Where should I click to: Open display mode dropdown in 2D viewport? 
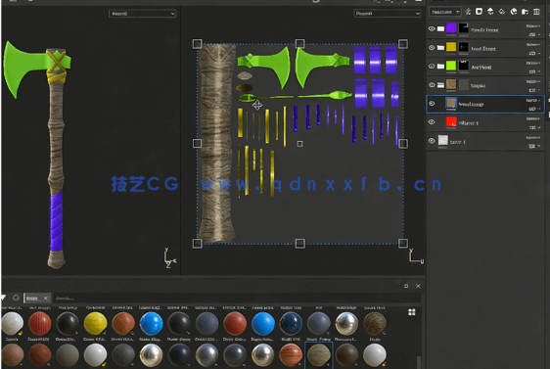click(388, 14)
